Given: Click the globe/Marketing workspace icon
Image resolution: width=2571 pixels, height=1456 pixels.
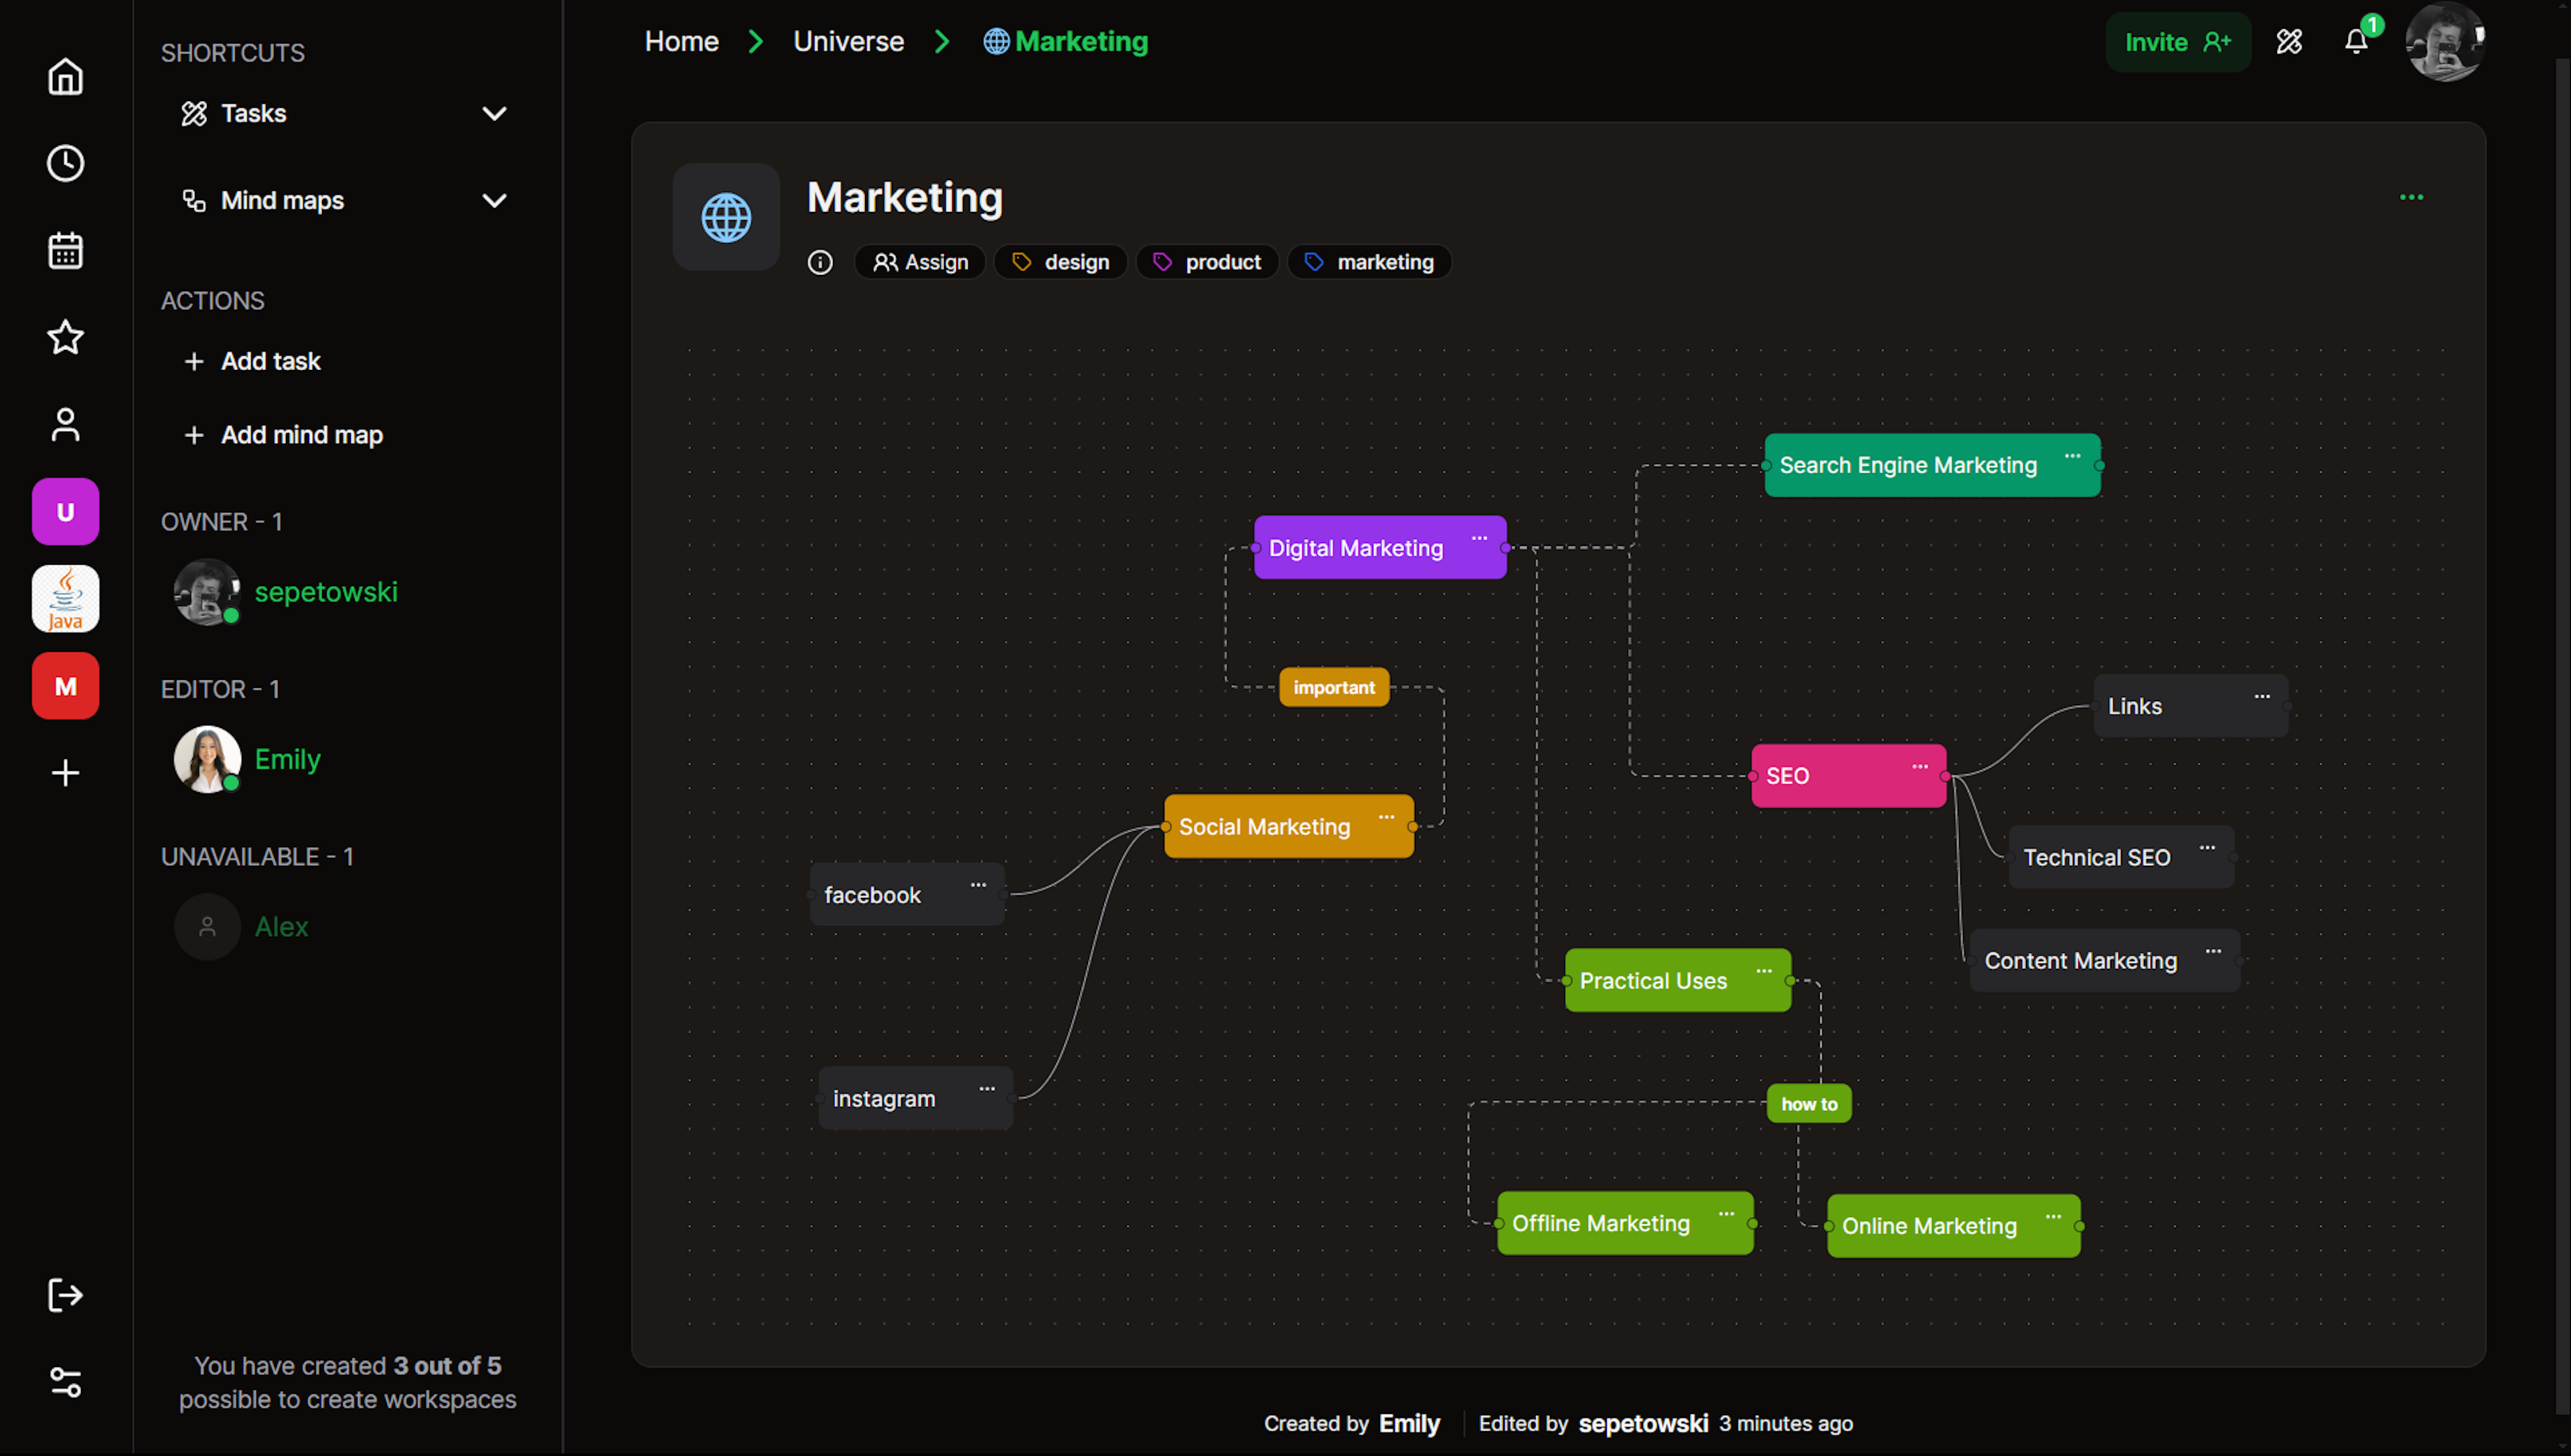Looking at the screenshot, I should pos(724,215).
